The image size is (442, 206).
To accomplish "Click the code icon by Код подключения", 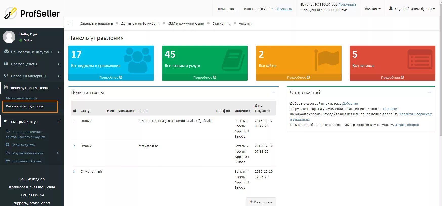I will click(x=8, y=131).
